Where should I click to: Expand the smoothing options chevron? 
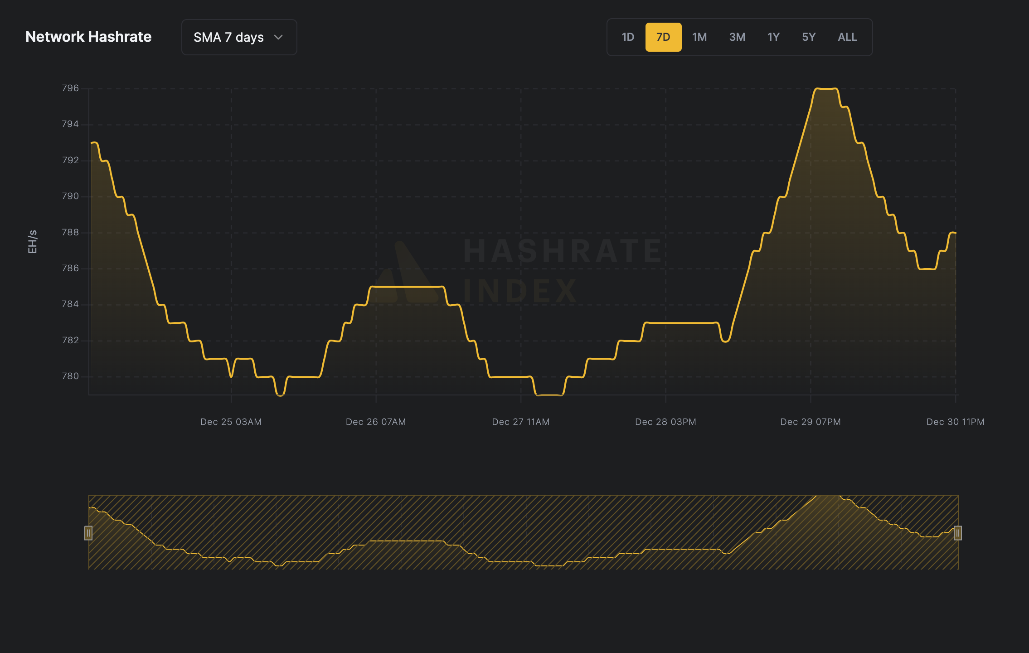click(x=278, y=37)
